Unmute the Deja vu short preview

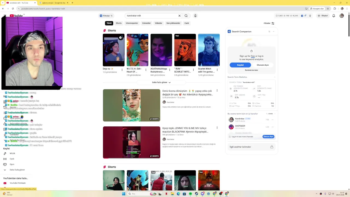pyautogui.click(x=121, y=37)
